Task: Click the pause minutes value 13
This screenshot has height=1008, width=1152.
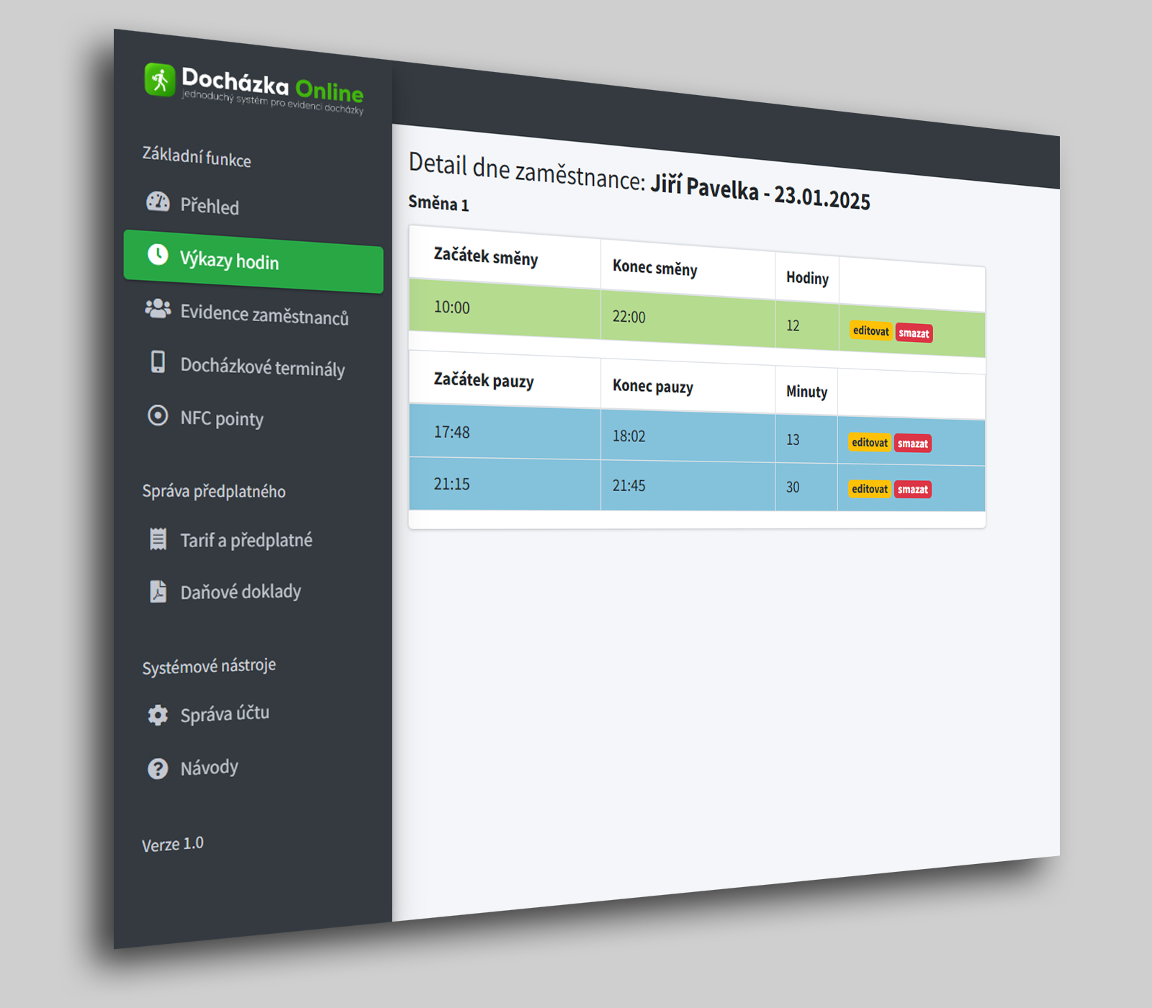Action: 793,440
